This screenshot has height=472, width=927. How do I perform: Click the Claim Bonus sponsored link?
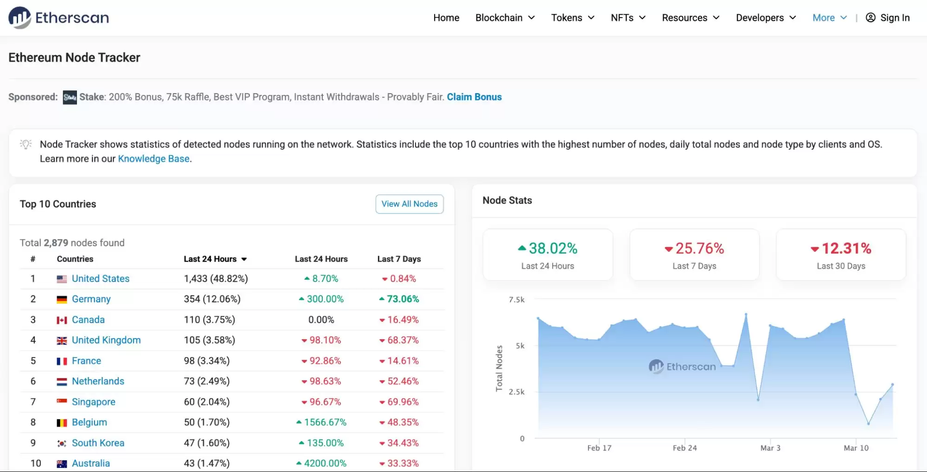tap(474, 97)
